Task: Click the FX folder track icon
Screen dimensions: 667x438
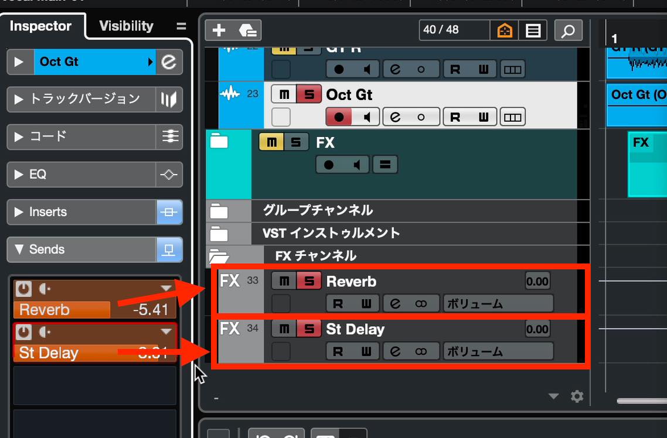Action: [219, 141]
